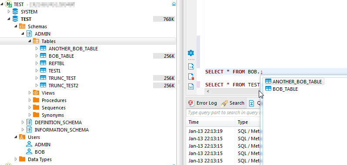
Task: Click the gear settings icon beside editor
Action: pyautogui.click(x=191, y=53)
